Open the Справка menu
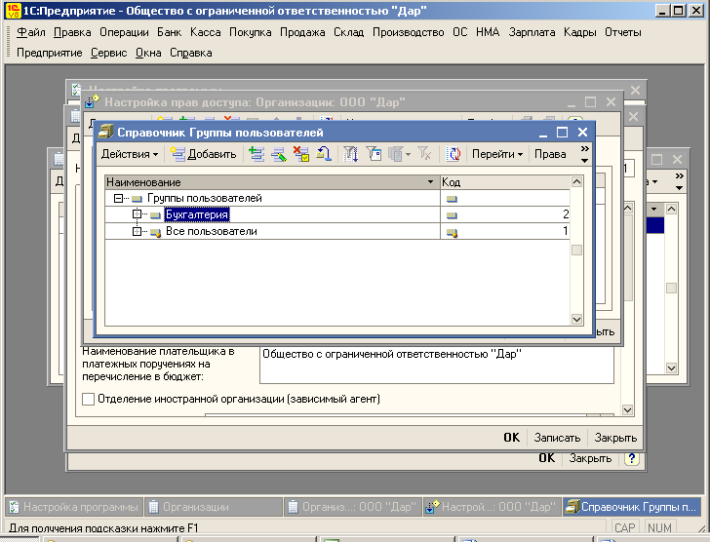710x542 pixels. (190, 53)
